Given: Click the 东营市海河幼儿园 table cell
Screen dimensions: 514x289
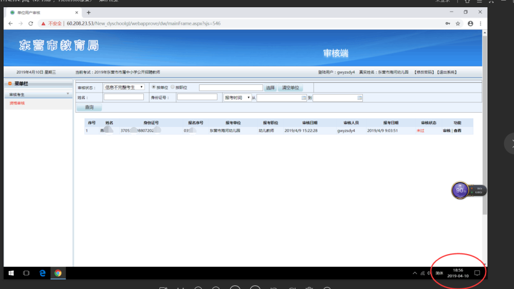Looking at the screenshot, I should (225, 131).
